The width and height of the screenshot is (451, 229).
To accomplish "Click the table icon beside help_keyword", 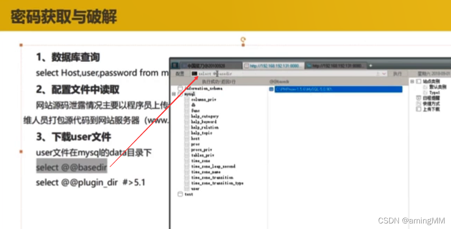I will (187, 122).
